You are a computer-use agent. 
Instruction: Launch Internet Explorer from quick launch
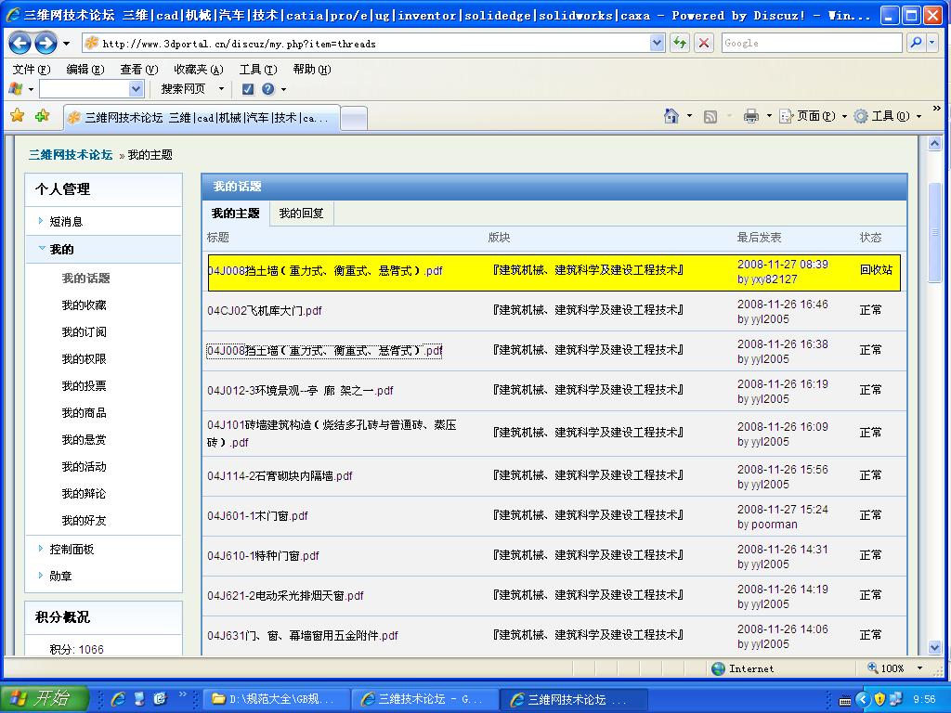(118, 699)
